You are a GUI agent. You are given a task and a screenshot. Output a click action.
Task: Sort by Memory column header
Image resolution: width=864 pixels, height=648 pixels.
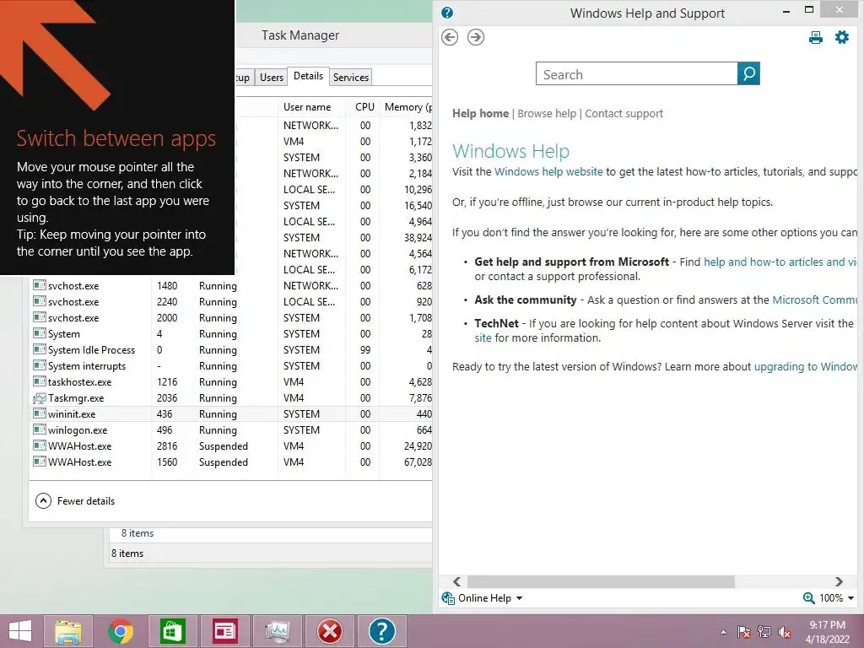pos(407,107)
